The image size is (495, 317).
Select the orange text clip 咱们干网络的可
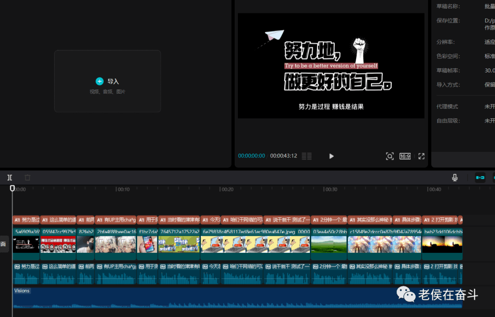pyautogui.click(x=242, y=220)
